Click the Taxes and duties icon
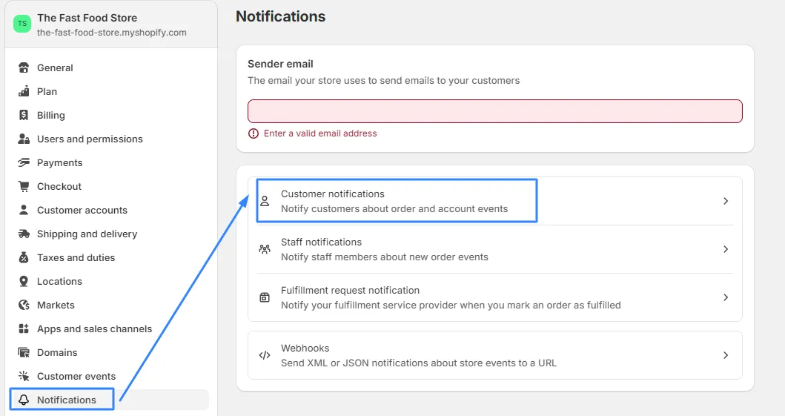Screen dimensions: 785x416 pos(24,257)
